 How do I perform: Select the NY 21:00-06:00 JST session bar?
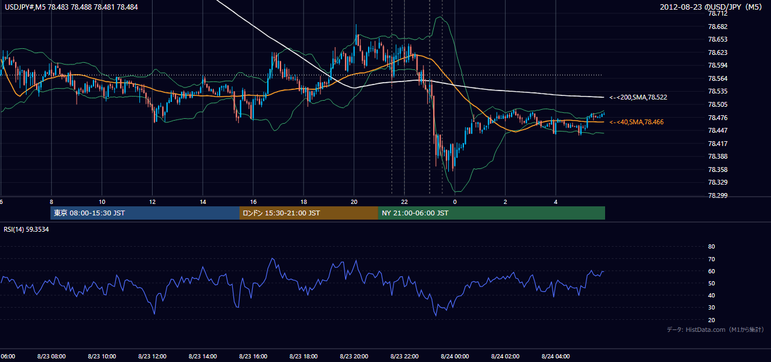pyautogui.click(x=492, y=213)
